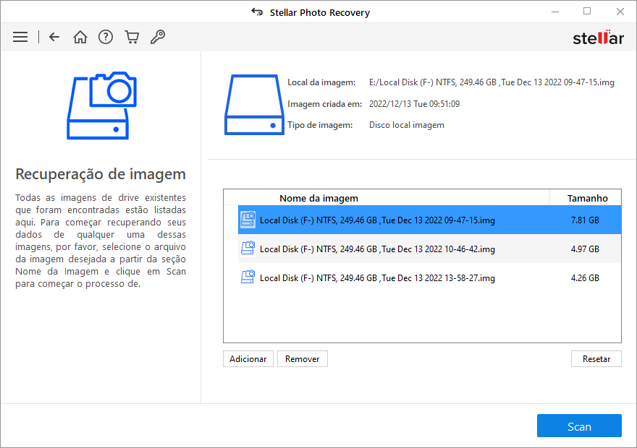Go back with the arrow icon
Screen dimensions: 637x448
point(54,37)
